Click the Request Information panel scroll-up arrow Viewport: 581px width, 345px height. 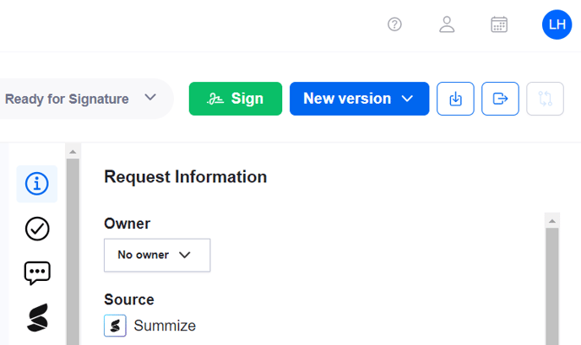coord(553,220)
